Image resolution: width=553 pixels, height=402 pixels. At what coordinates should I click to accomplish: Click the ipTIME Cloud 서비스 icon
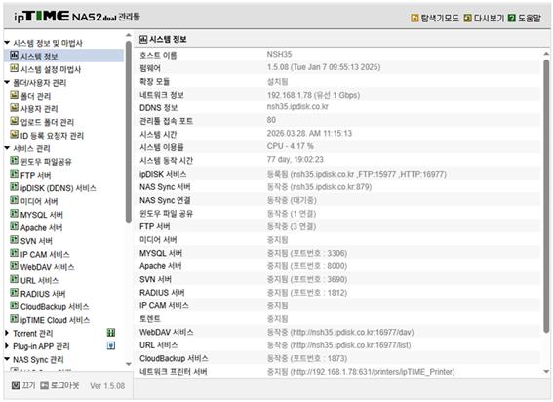(14, 319)
